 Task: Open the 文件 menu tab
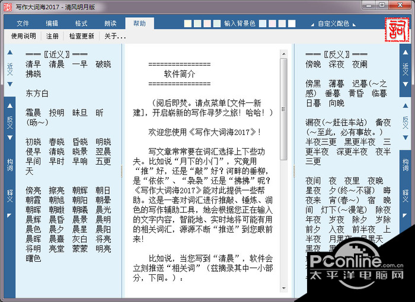pos(23,24)
